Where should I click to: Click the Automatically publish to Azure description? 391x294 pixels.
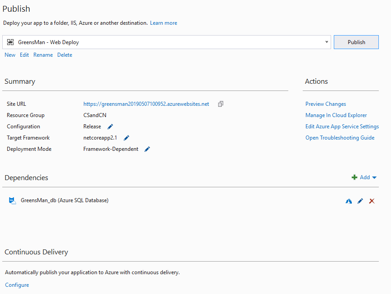tap(92, 272)
